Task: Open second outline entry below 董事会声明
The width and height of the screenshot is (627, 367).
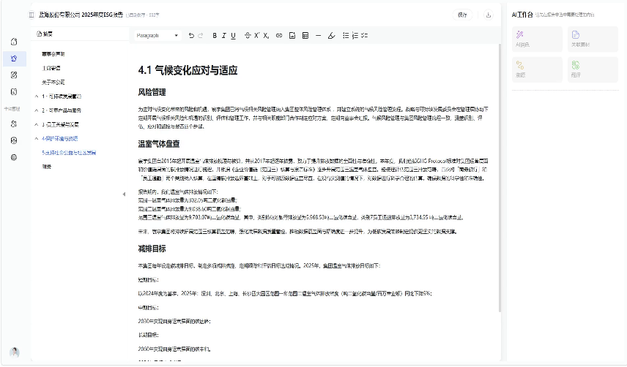Action: click(51, 68)
